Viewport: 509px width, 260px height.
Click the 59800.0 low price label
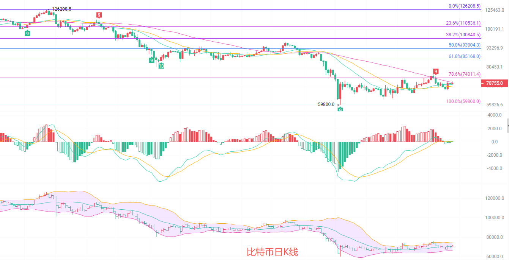click(326, 104)
